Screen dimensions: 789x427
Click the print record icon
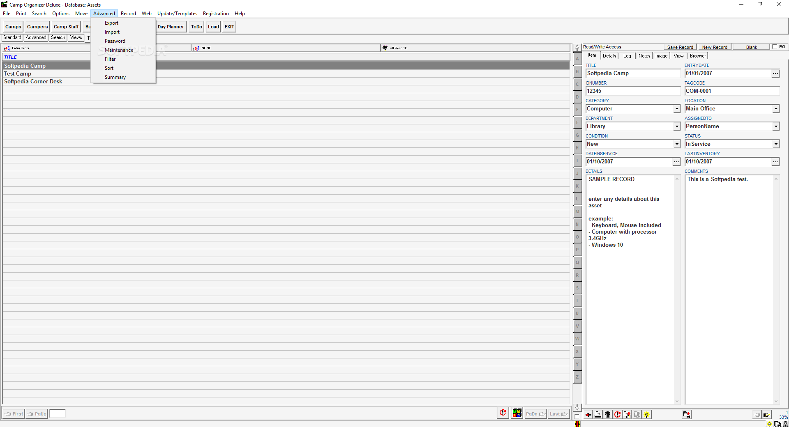click(598, 415)
